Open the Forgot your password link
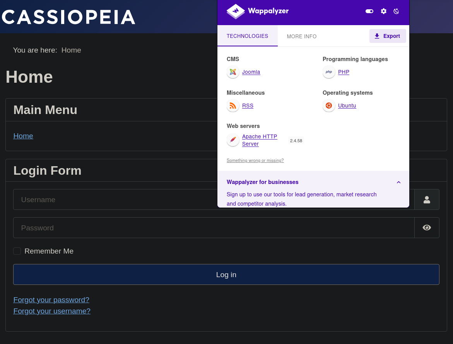Viewport: 453px width, 344px height. tap(51, 300)
